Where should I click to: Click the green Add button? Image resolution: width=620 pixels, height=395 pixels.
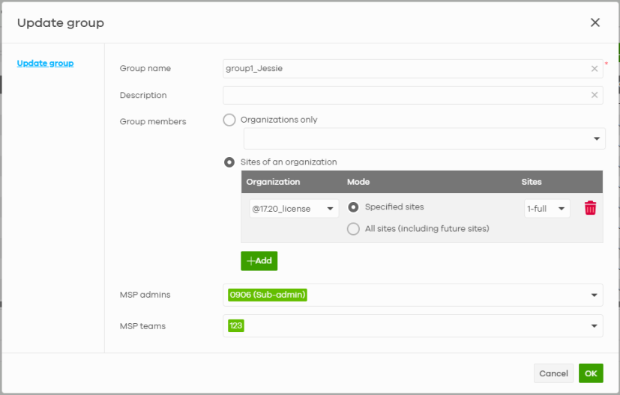(x=259, y=261)
